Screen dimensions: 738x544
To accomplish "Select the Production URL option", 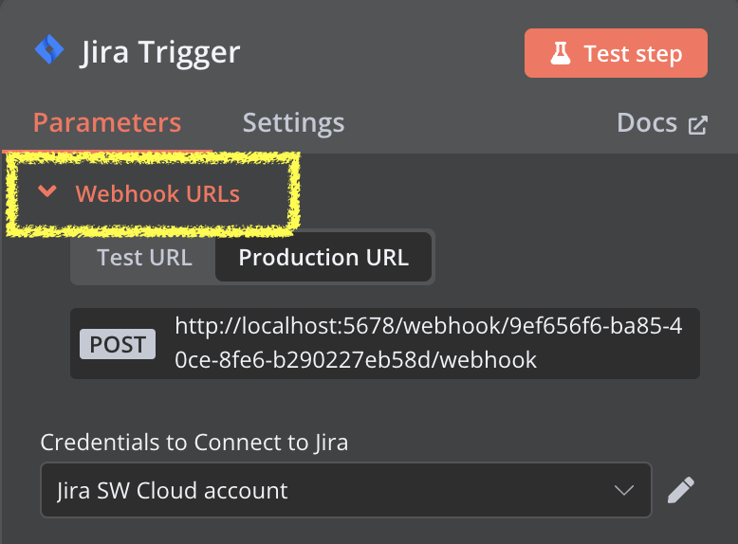I will 323,257.
